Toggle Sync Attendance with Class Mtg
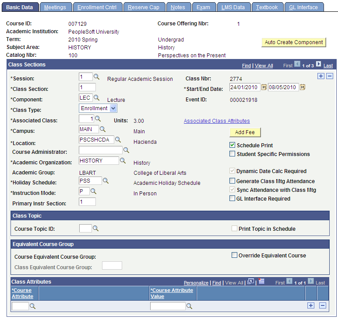This screenshot has width=338, height=319. (232, 190)
